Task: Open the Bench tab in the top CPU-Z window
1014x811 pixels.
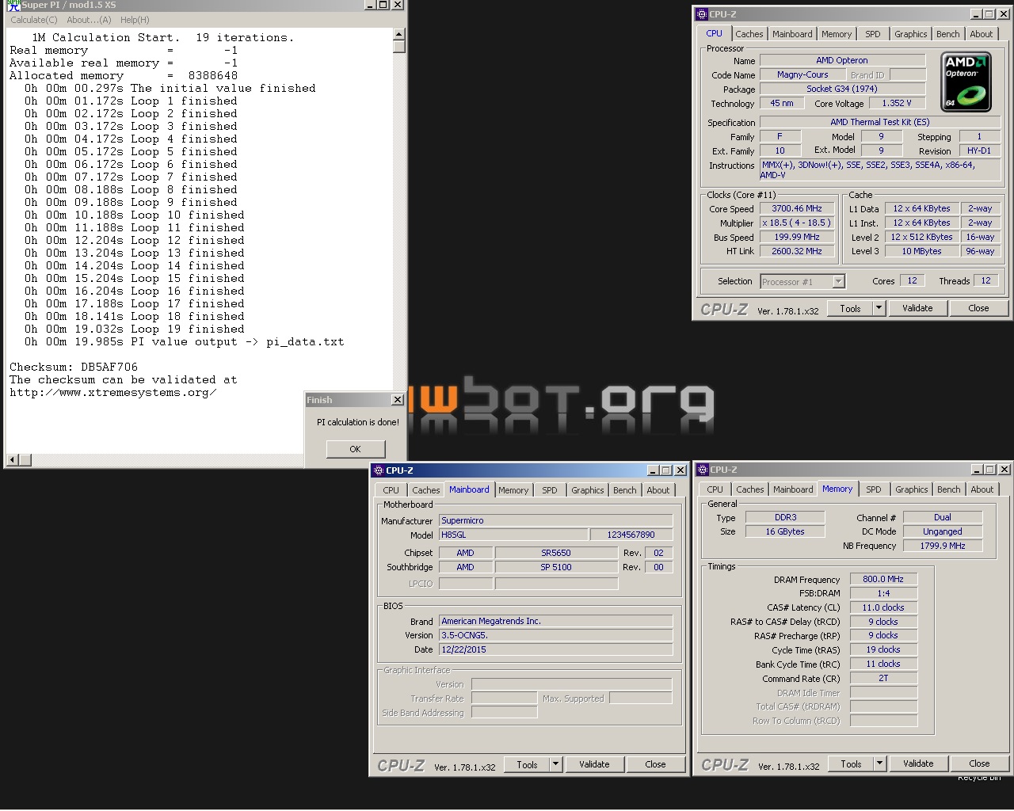Action: click(x=947, y=34)
